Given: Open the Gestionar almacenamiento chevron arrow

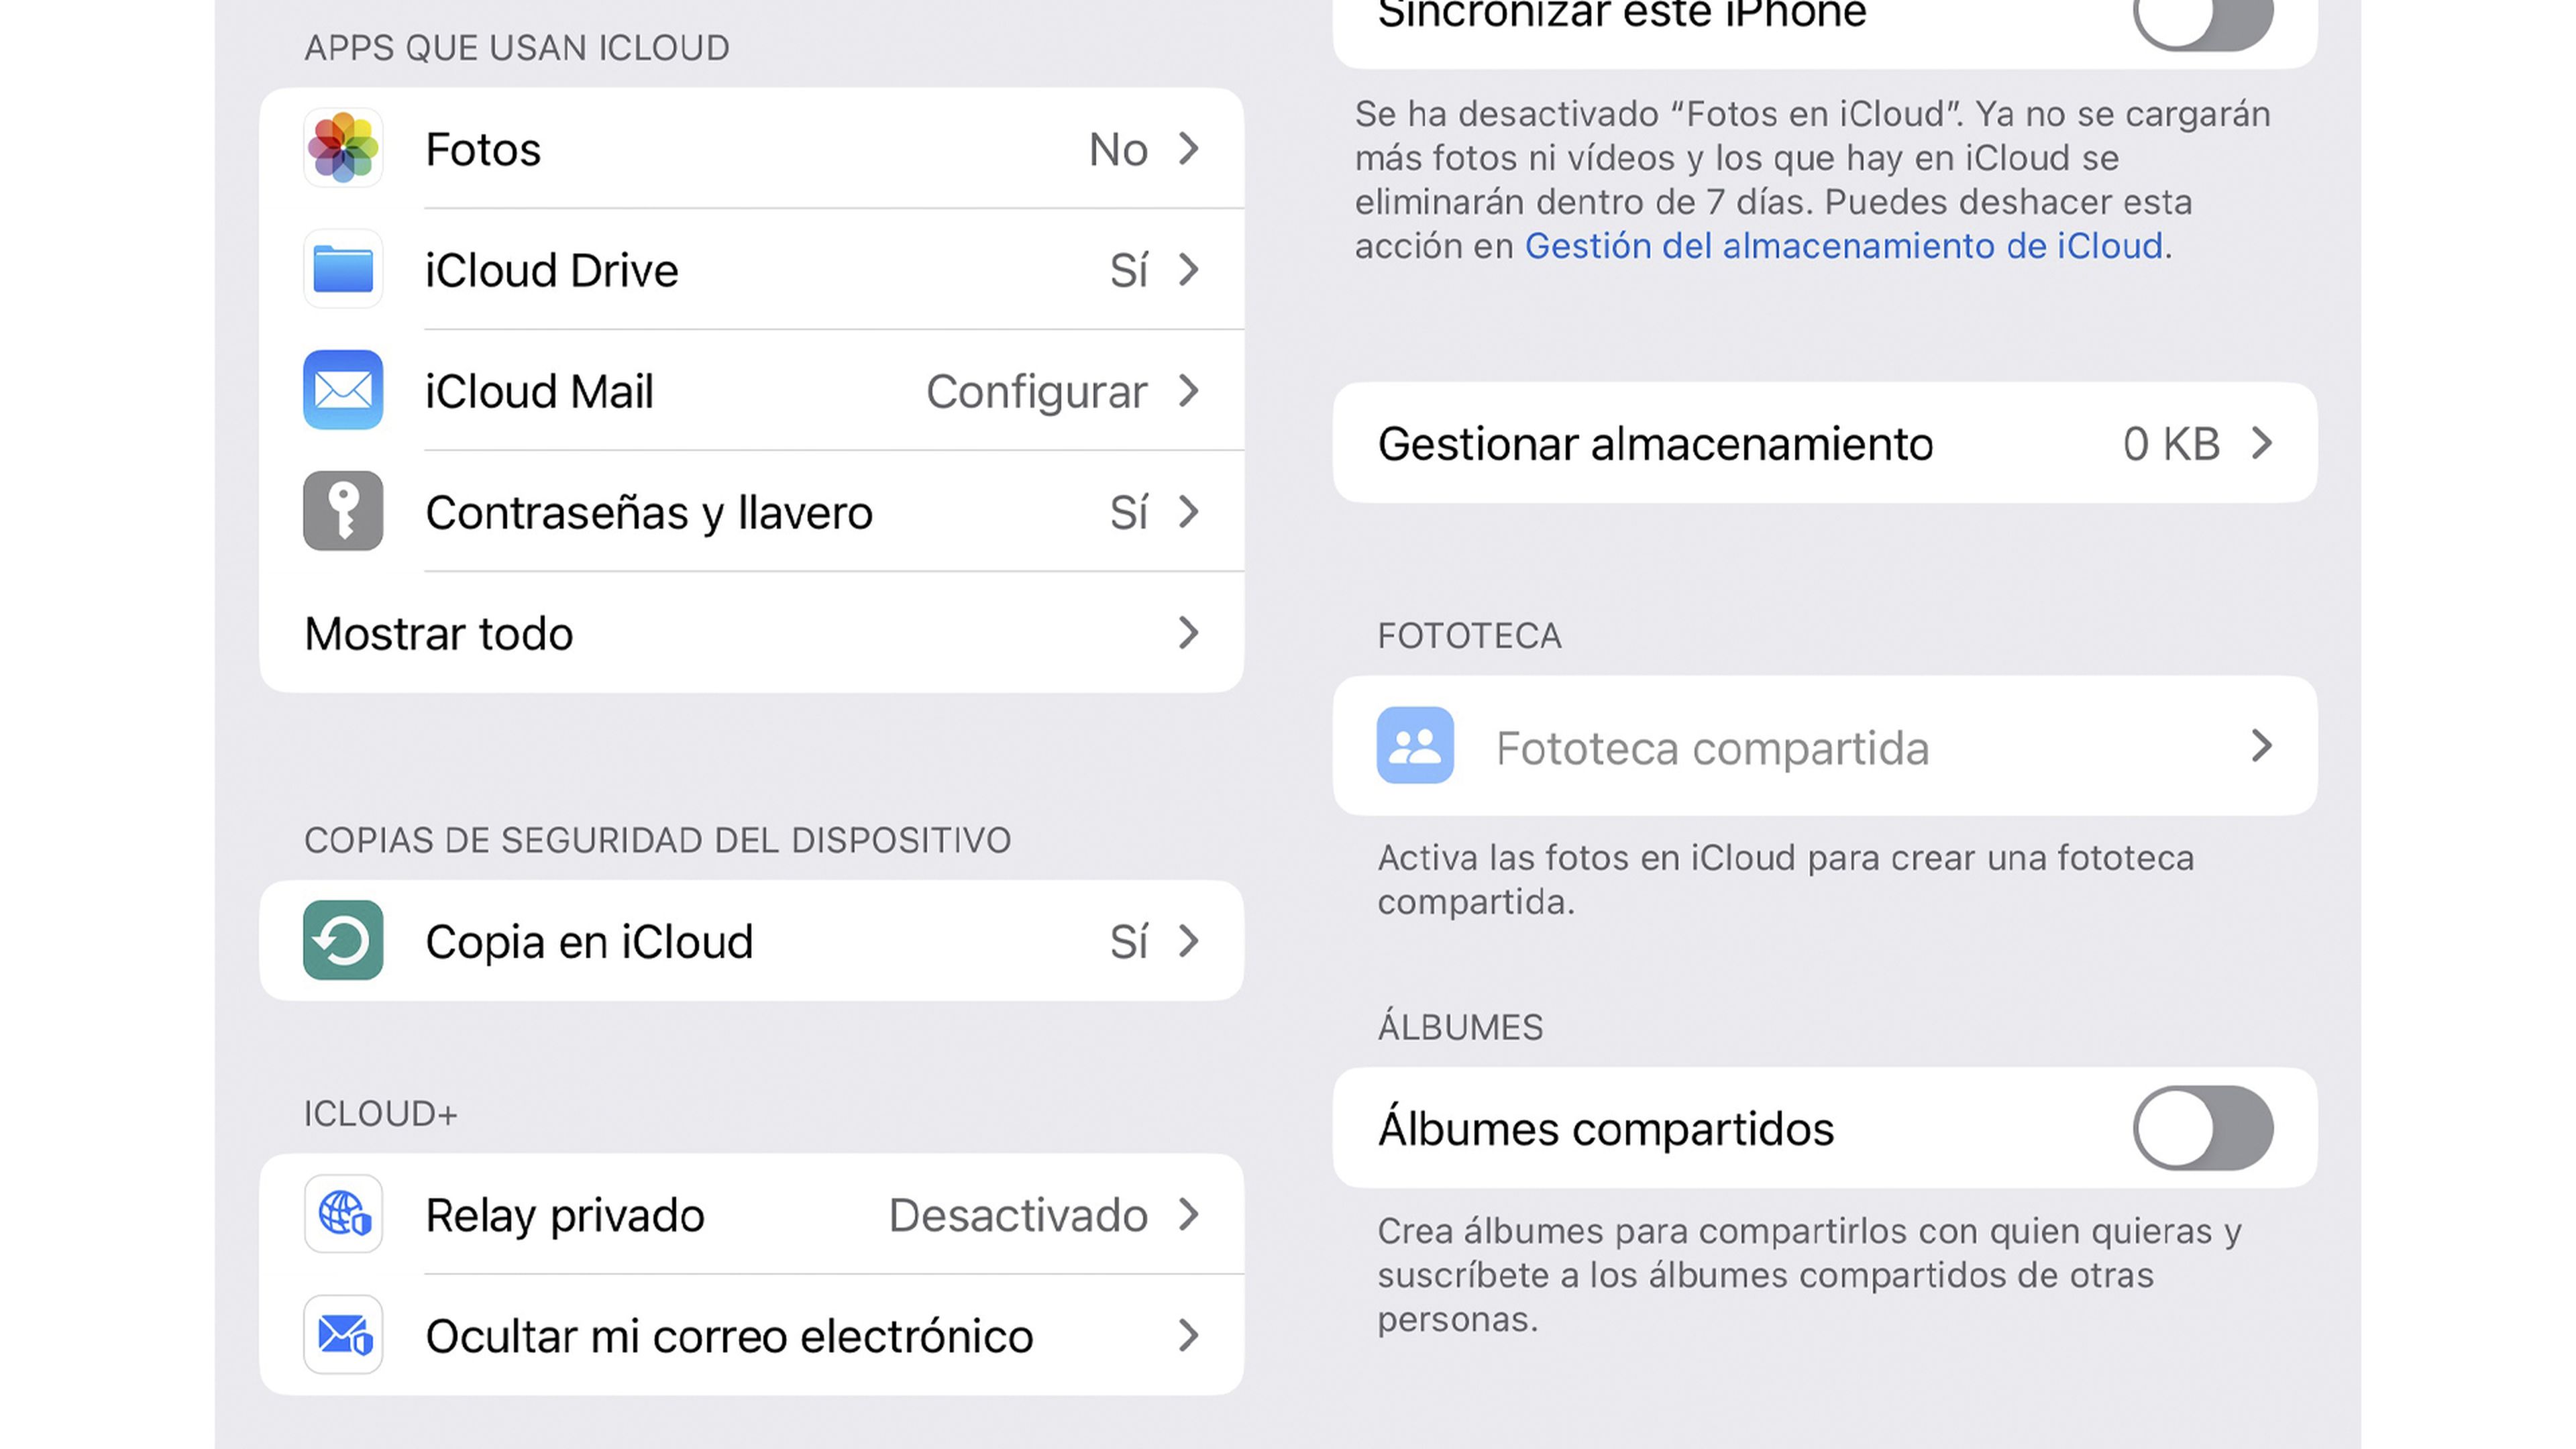Looking at the screenshot, I should (x=2262, y=443).
